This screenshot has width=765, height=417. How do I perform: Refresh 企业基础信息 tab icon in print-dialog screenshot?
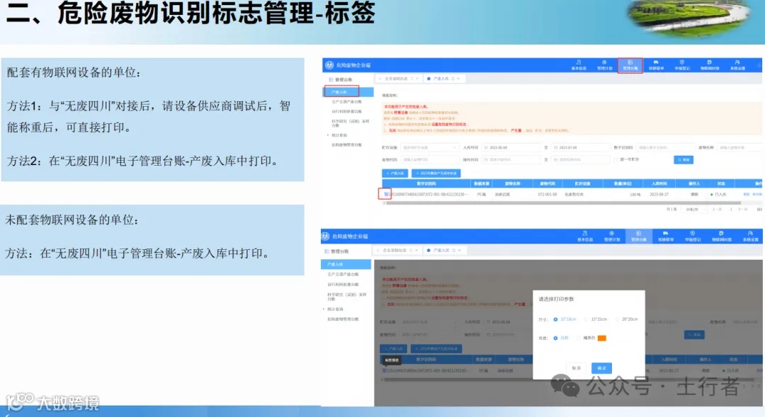411,250
